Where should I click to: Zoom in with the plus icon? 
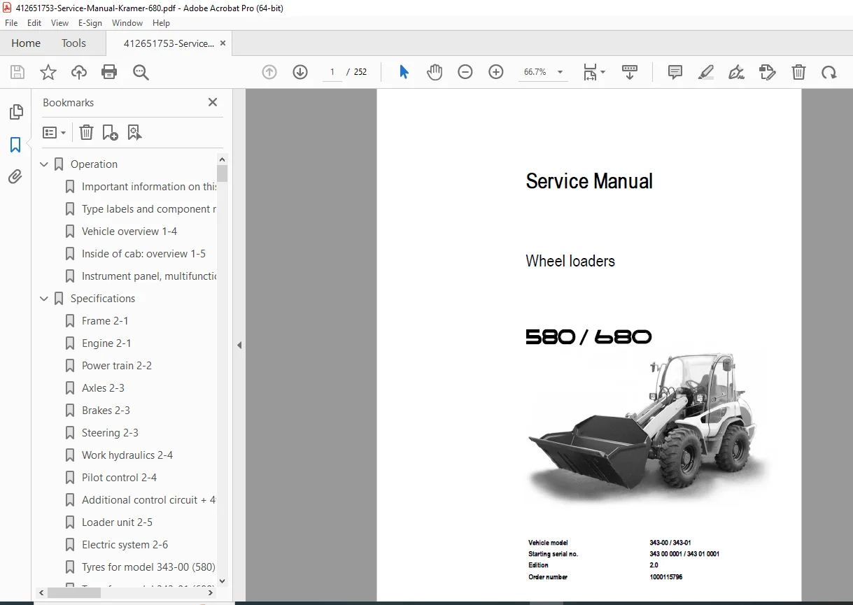[x=496, y=72]
